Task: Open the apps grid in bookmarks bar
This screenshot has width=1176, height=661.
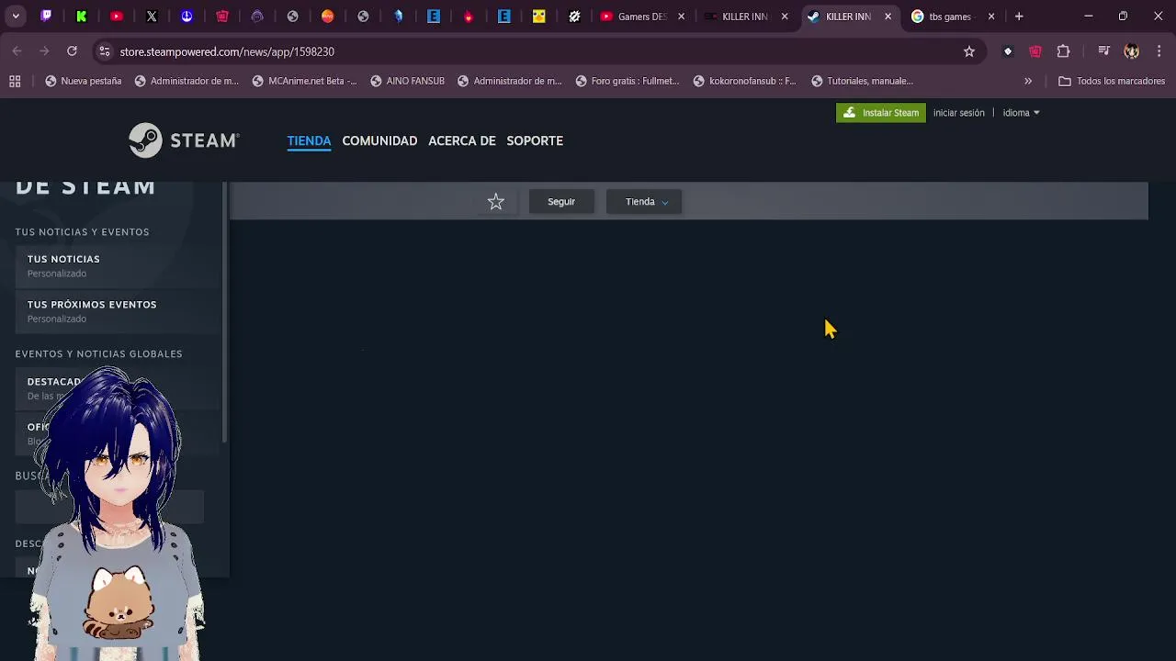Action: click(x=15, y=81)
